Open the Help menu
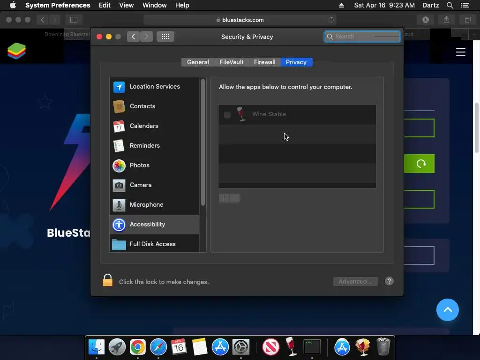 click(x=182, y=5)
